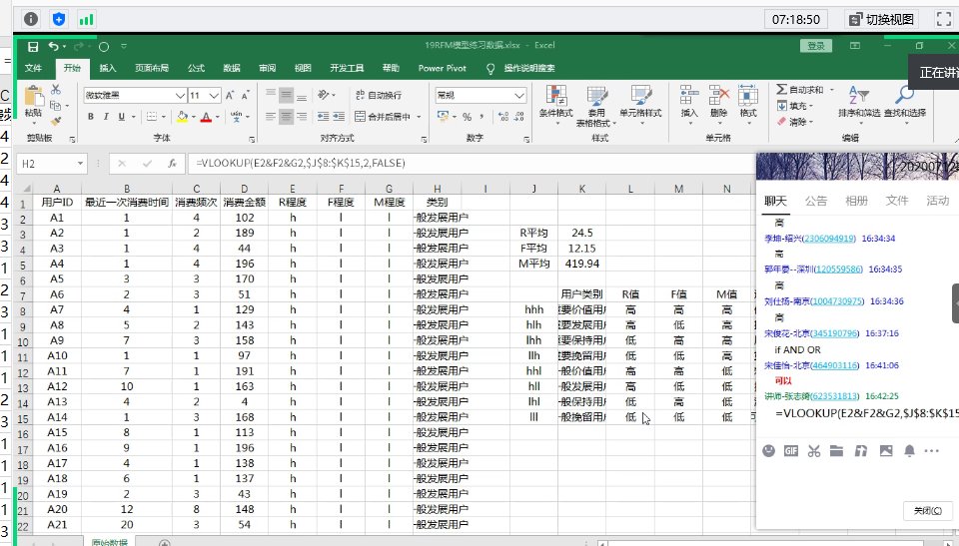Click the 623531813 lecturer link in chat

click(x=835, y=396)
